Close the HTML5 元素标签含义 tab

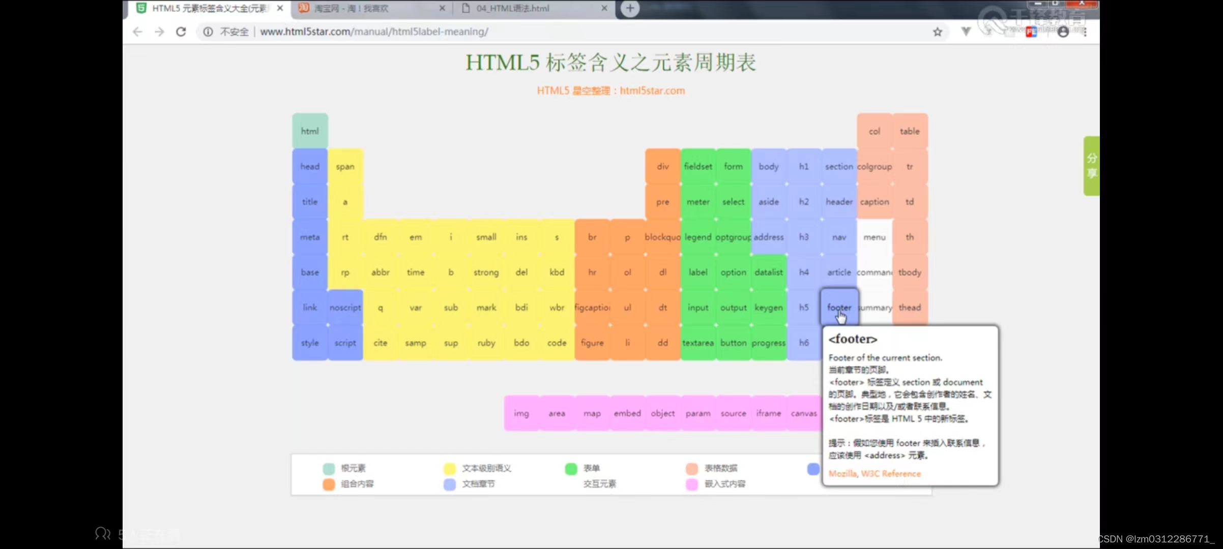click(x=280, y=8)
